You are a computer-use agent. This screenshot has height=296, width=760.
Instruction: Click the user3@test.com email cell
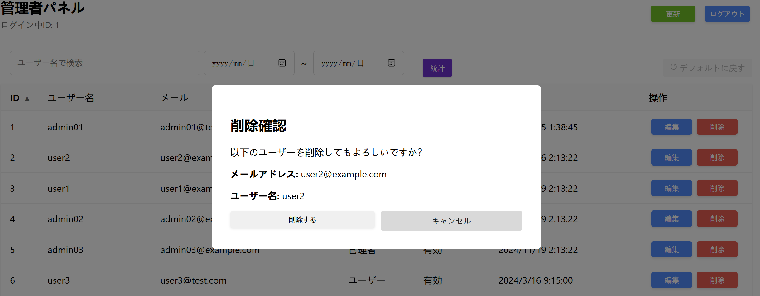click(x=194, y=280)
